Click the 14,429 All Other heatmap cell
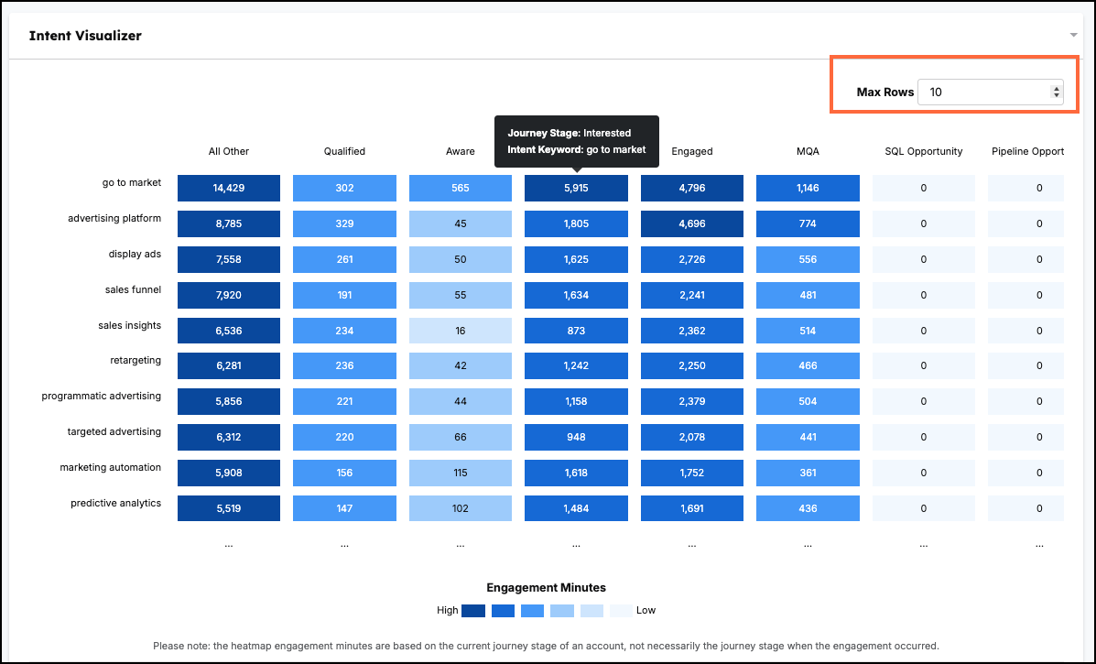The height and width of the screenshot is (664, 1096). click(x=229, y=188)
